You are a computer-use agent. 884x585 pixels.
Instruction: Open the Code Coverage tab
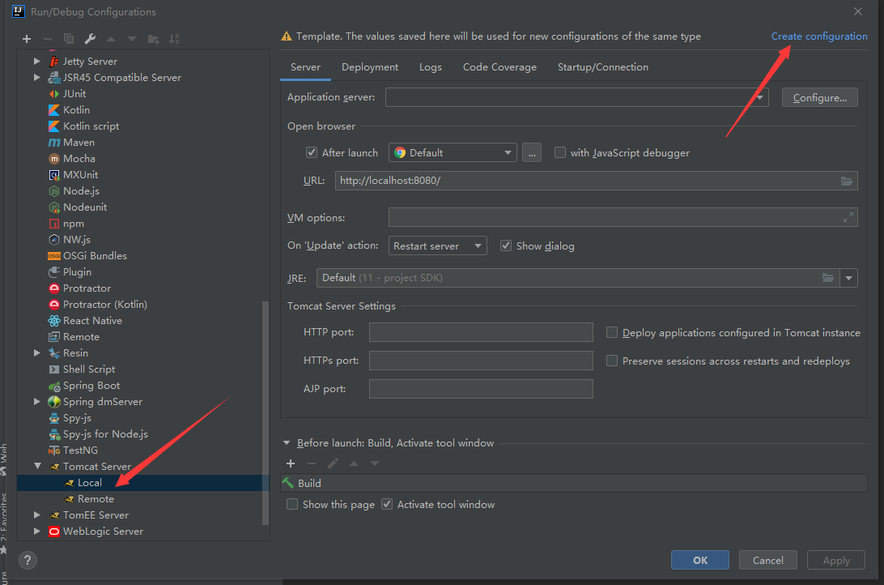click(x=499, y=67)
